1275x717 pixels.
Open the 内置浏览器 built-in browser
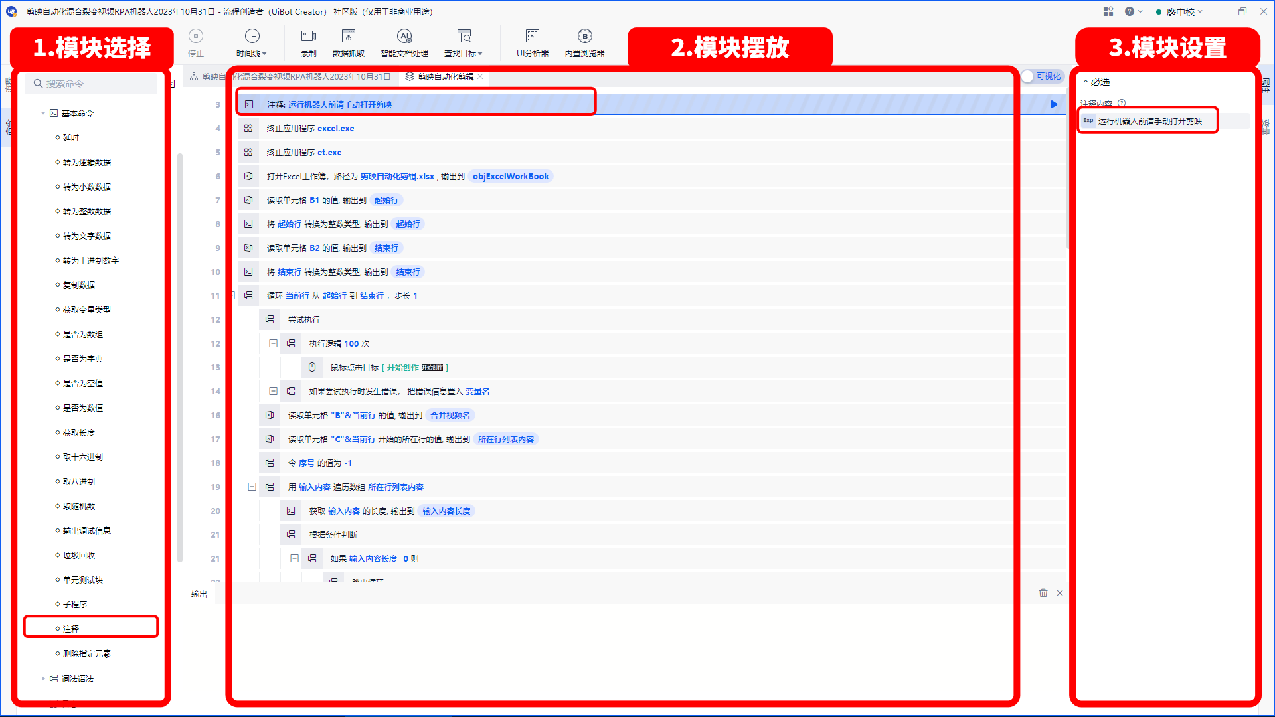point(584,42)
